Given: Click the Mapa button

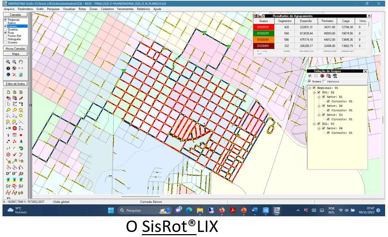Looking at the screenshot, I should click(15, 54).
